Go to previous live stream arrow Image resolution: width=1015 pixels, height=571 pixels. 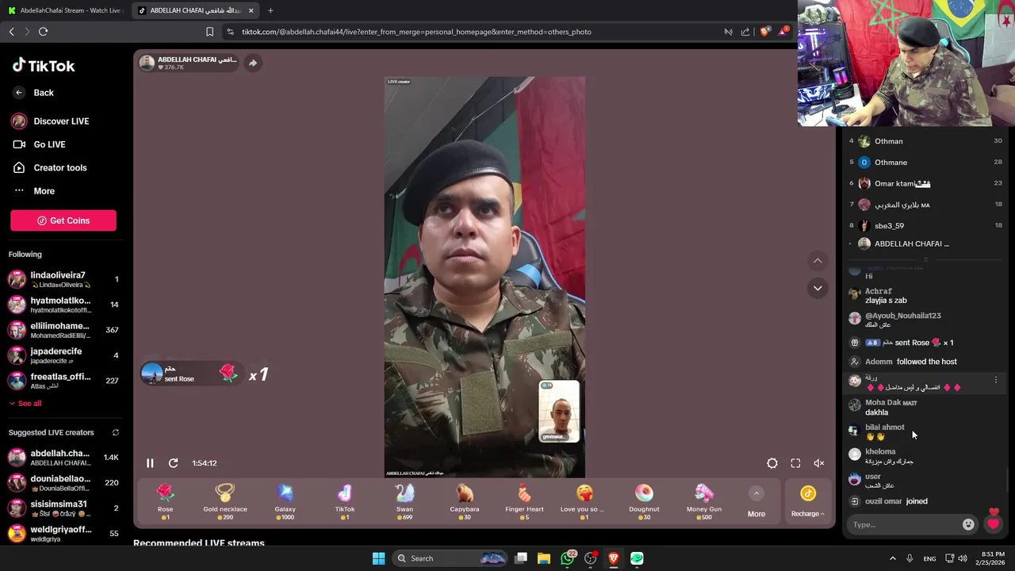point(818,261)
